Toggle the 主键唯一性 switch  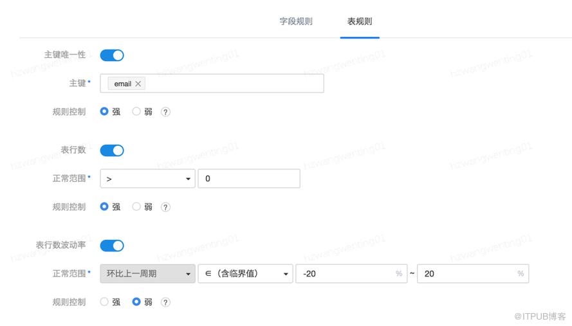point(112,55)
